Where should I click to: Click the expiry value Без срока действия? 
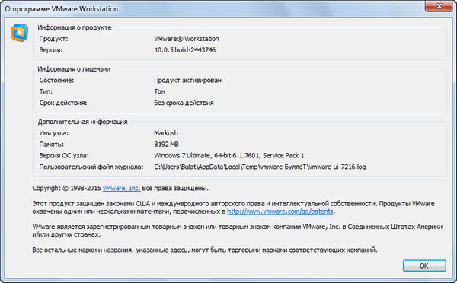184,103
